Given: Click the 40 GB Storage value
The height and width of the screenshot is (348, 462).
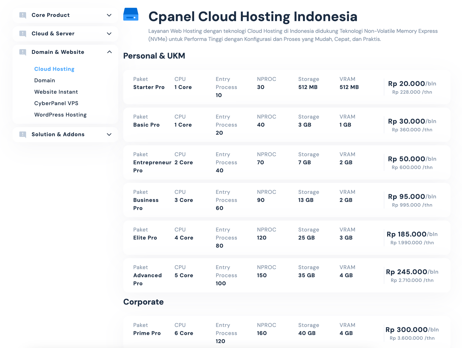Looking at the screenshot, I should (x=307, y=333).
